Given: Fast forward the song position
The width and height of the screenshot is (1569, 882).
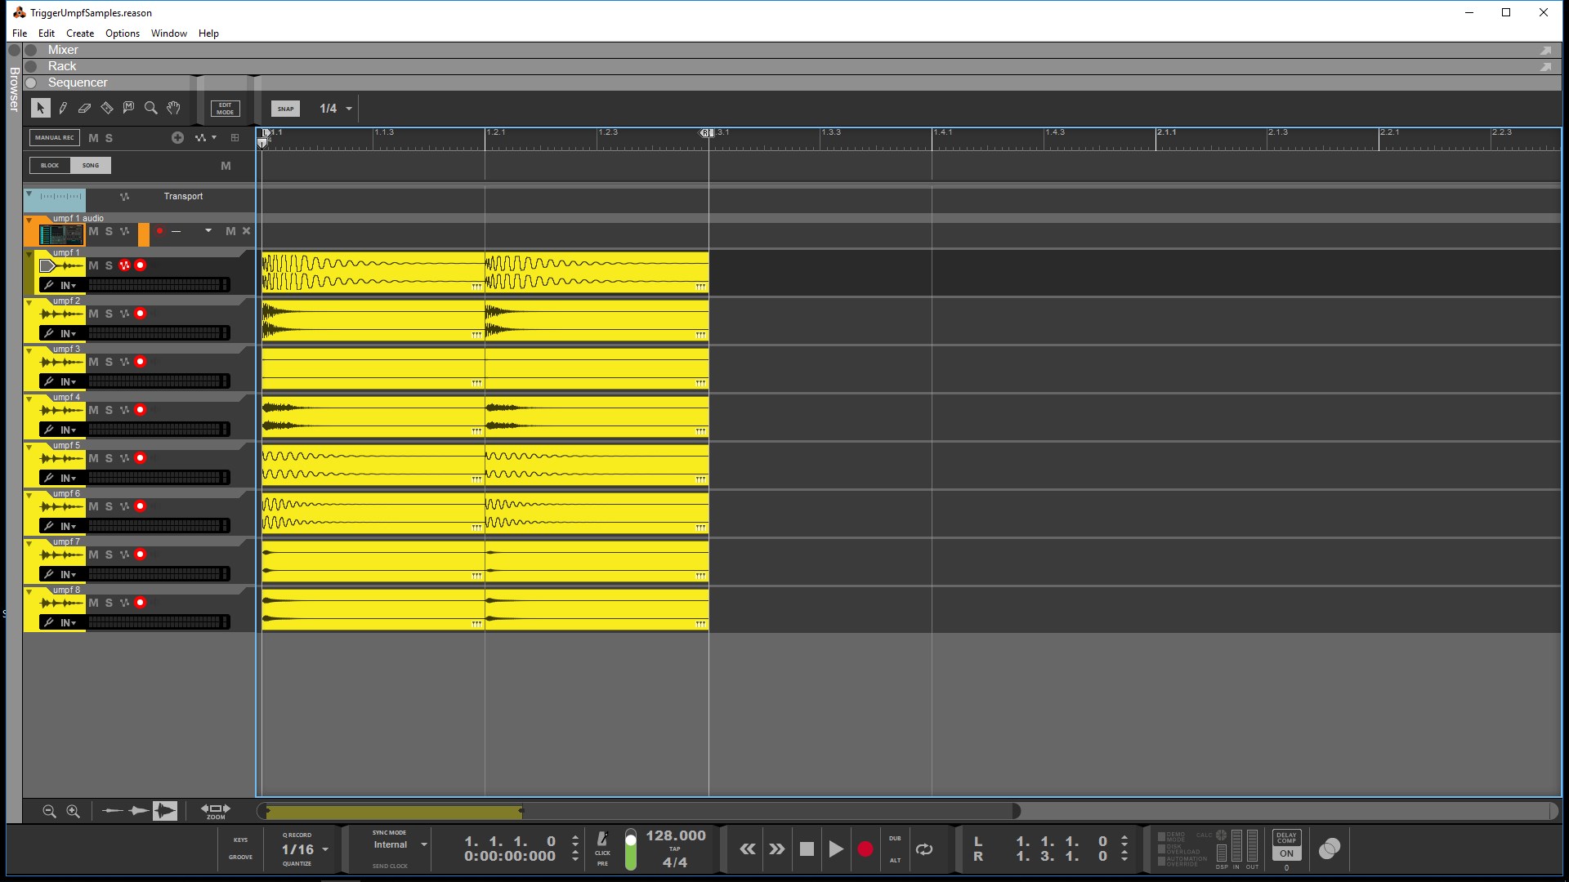Looking at the screenshot, I should click(x=777, y=849).
